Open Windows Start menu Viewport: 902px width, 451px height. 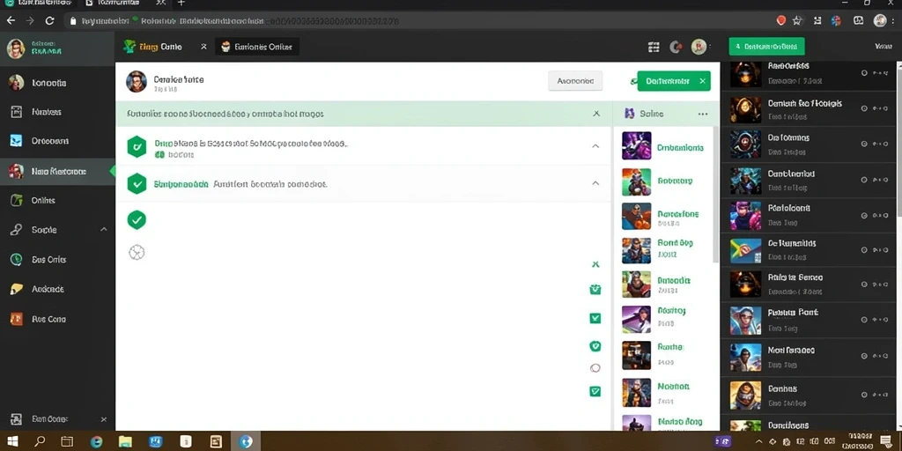pos(12,441)
